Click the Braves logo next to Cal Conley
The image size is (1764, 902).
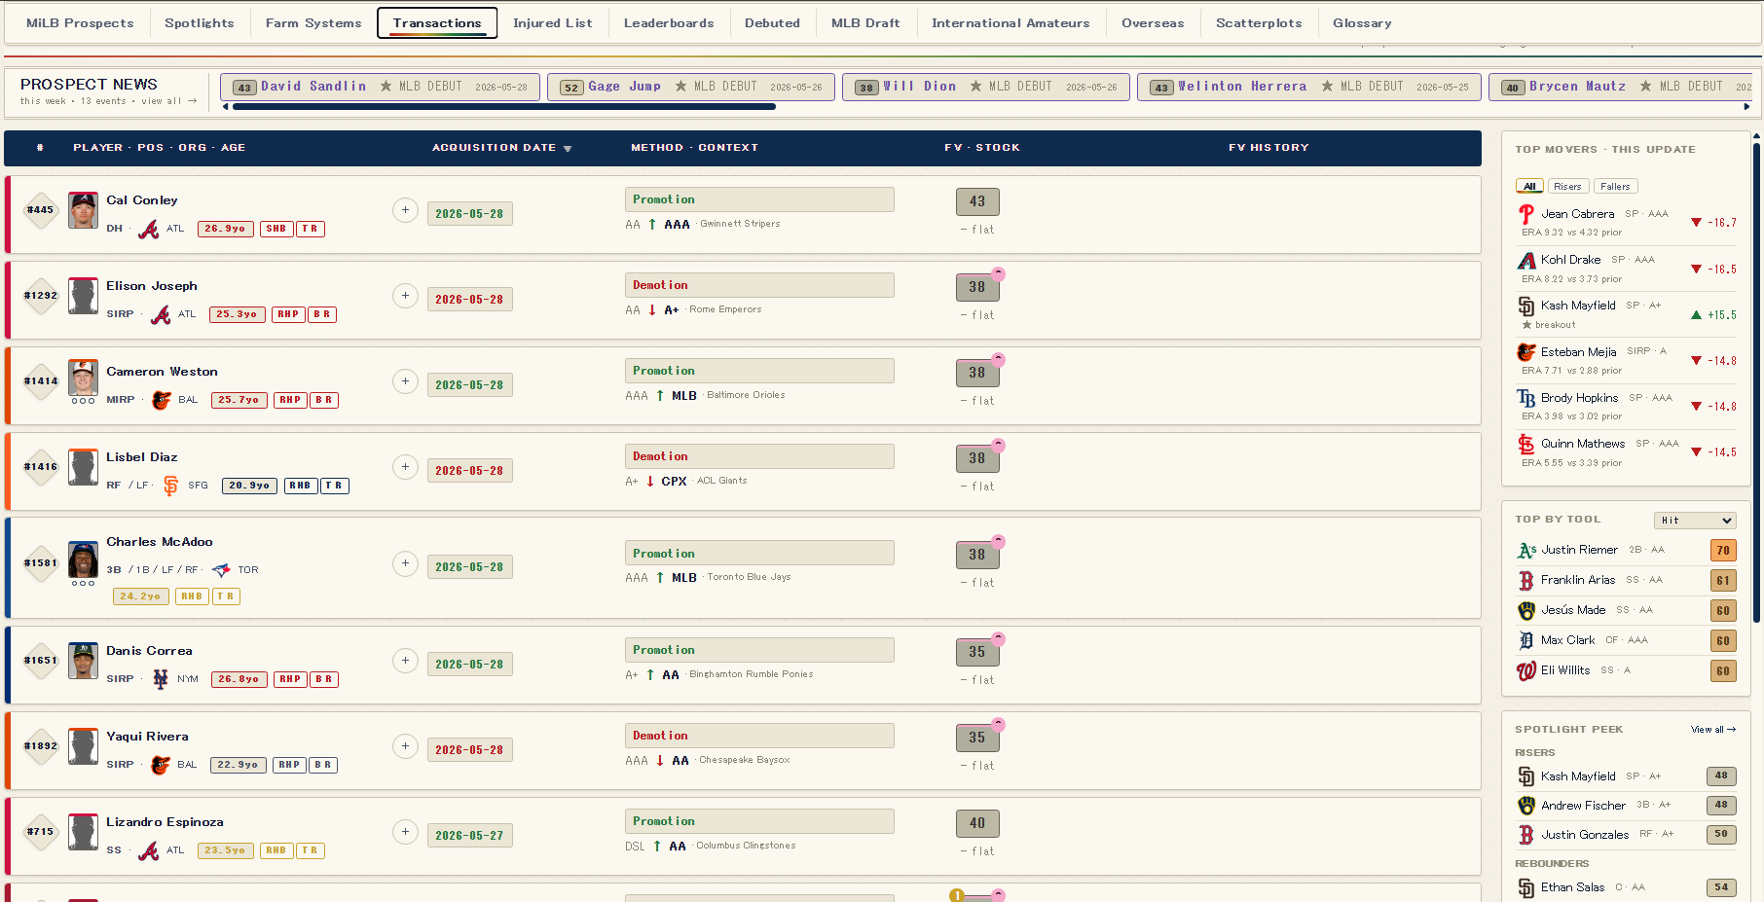coord(149,230)
